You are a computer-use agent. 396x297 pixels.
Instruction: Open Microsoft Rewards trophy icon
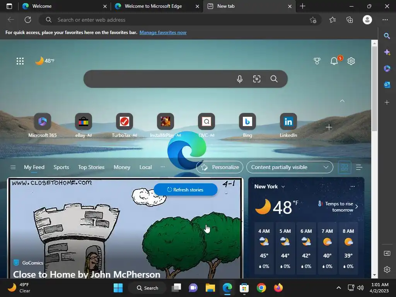317,61
